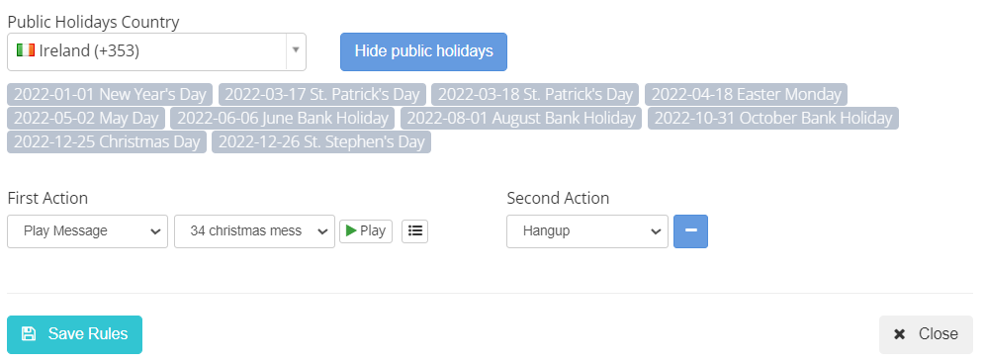This screenshot has width=984, height=363.
Task: Open the Play Message action dropdown
Action: click(x=88, y=231)
